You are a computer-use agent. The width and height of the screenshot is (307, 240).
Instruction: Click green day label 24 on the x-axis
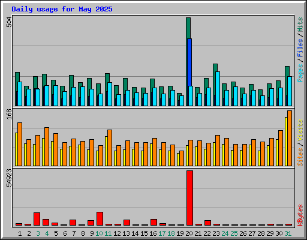[x=225, y=233]
